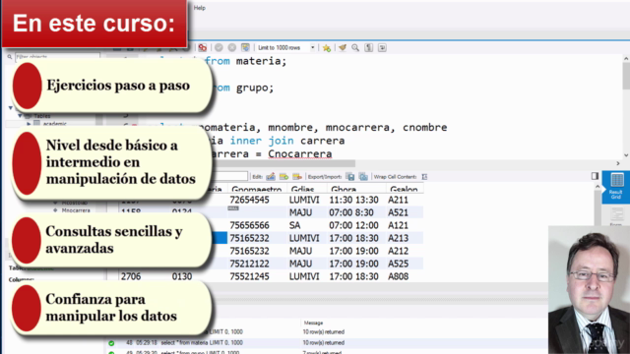Image resolution: width=630 pixels, height=354 pixels.
Task: Select the cell 75521245
Action: tap(249, 276)
